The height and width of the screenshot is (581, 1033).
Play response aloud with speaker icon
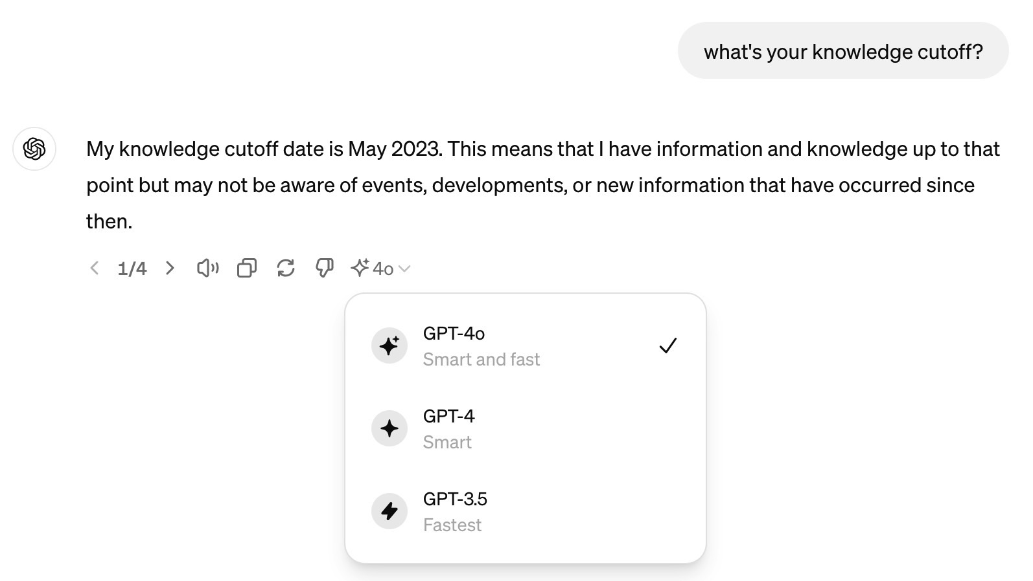(208, 268)
